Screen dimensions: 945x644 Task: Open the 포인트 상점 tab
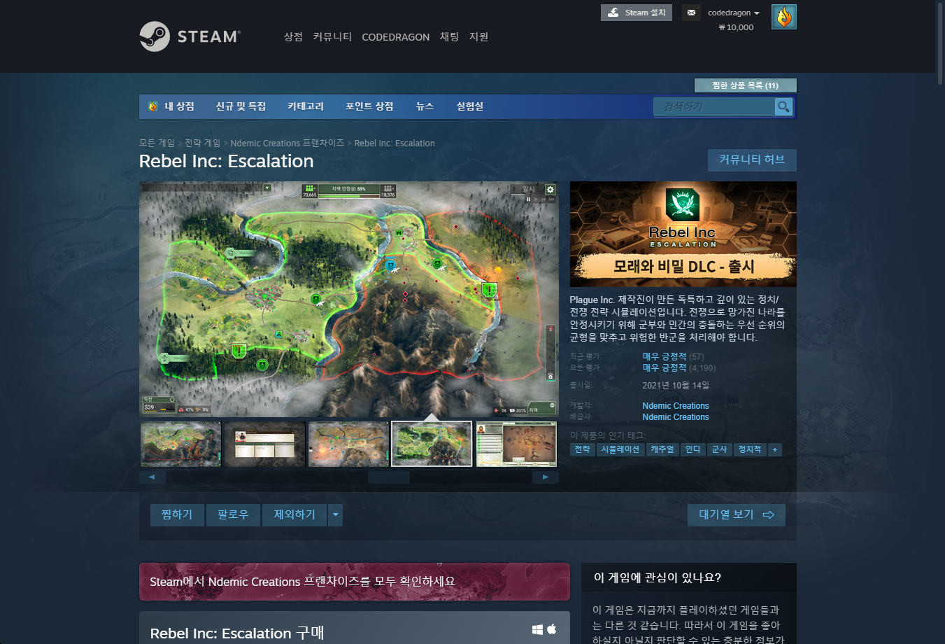click(x=369, y=106)
